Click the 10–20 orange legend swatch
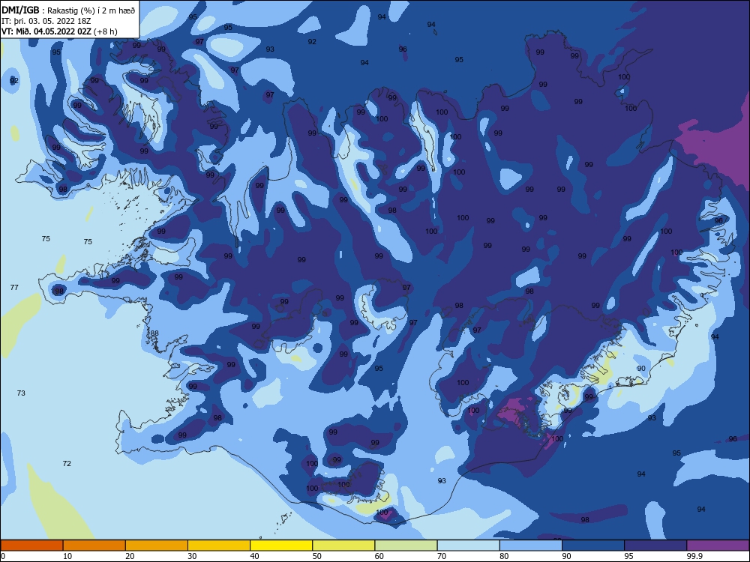The height and width of the screenshot is (562, 750). tap(94, 546)
